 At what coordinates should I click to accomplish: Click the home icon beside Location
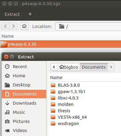point(24,26)
